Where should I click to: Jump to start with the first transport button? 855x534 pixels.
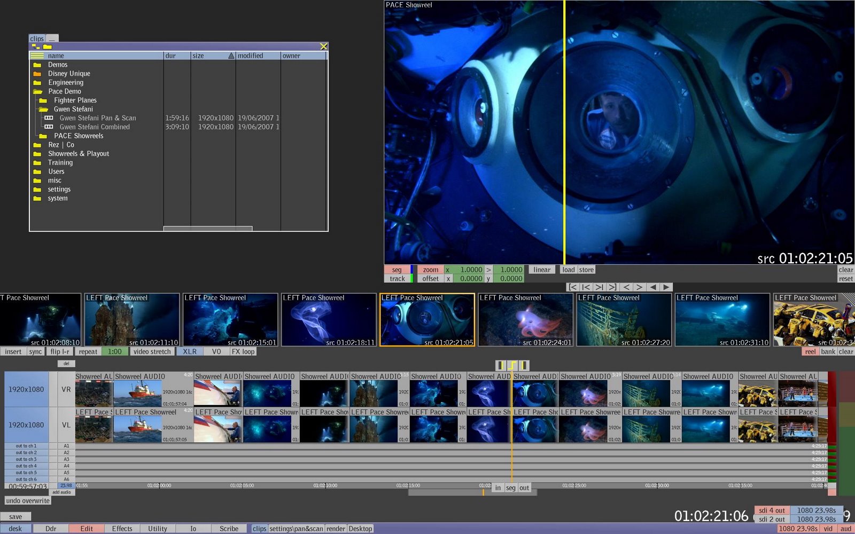[x=572, y=287]
